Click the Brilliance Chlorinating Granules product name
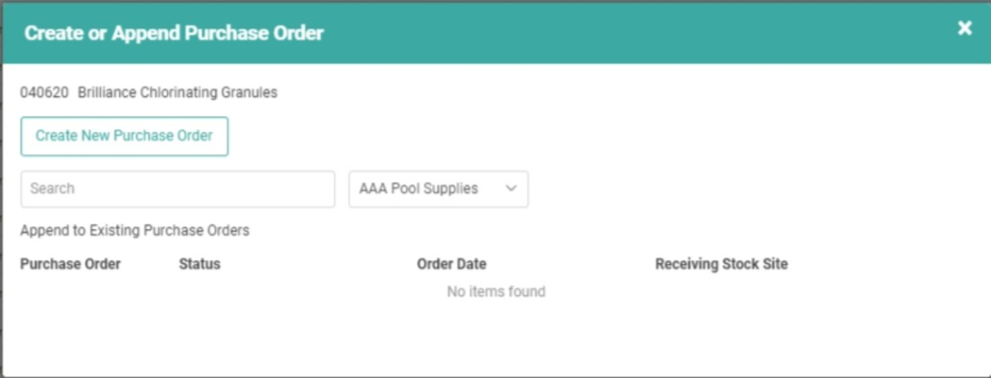This screenshot has width=991, height=378. pos(177,92)
